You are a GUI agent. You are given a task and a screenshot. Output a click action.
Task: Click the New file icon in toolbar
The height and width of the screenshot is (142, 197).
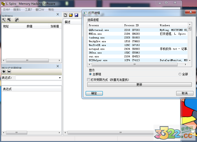(x=66, y=15)
